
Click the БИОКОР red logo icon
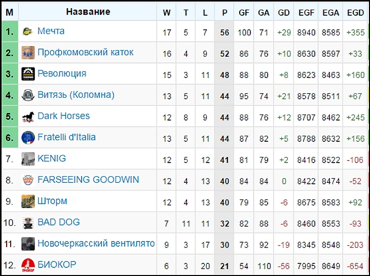[28, 265]
